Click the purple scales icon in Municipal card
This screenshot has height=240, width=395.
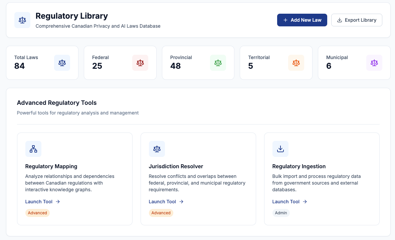click(x=374, y=63)
